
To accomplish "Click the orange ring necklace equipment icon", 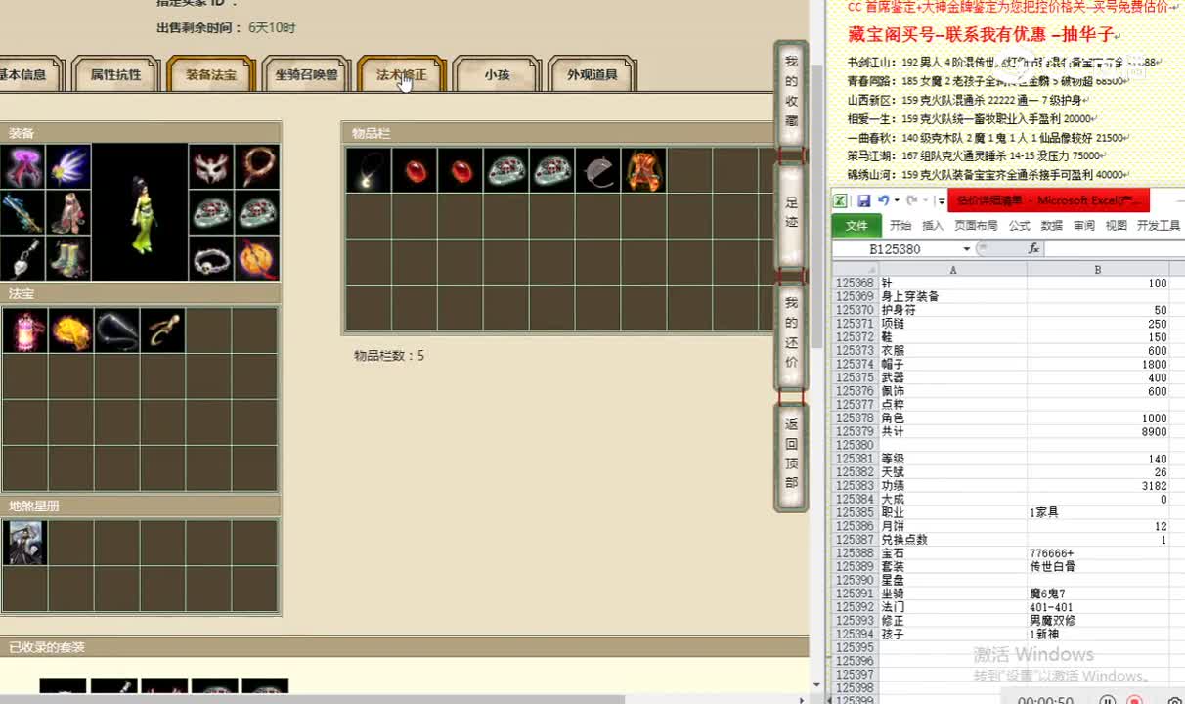I will pos(257,167).
